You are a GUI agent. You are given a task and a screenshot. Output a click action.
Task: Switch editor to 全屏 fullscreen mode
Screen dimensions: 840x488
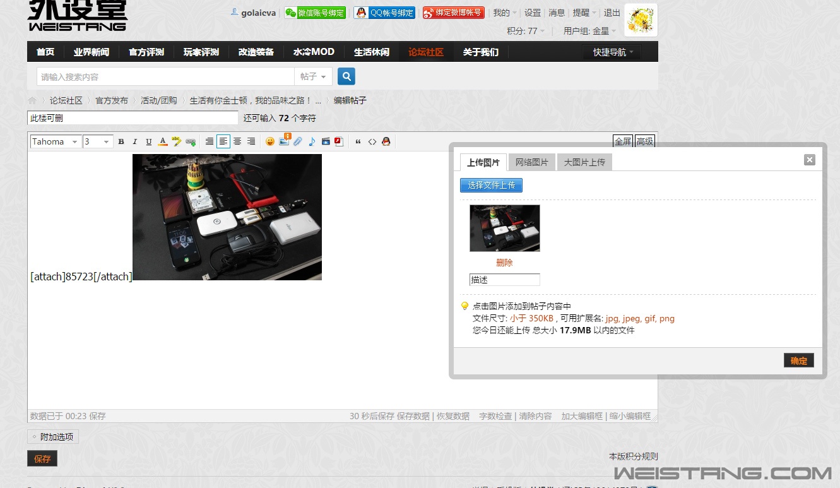tap(623, 141)
